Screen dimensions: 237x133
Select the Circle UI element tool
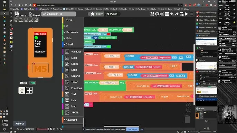click(31, 20)
